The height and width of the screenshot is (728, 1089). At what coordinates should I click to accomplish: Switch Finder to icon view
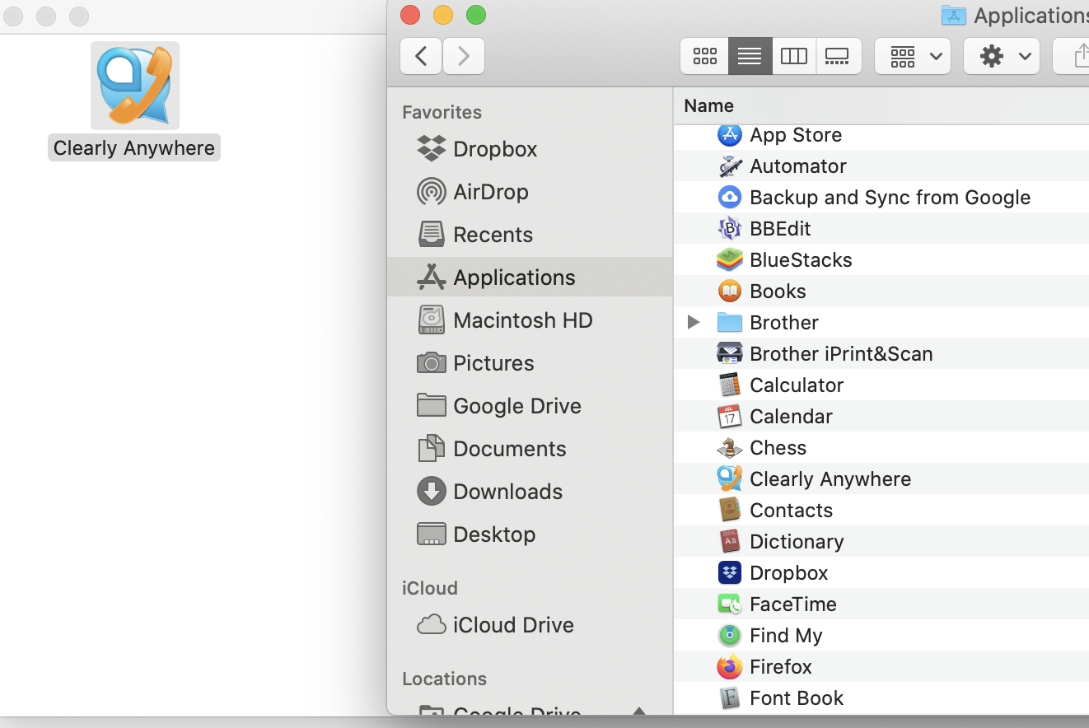[x=704, y=56]
